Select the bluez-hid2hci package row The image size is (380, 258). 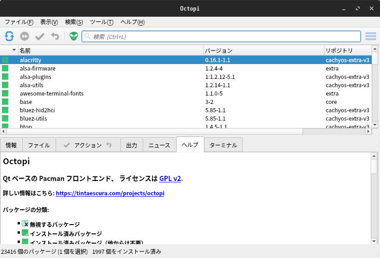(186, 110)
